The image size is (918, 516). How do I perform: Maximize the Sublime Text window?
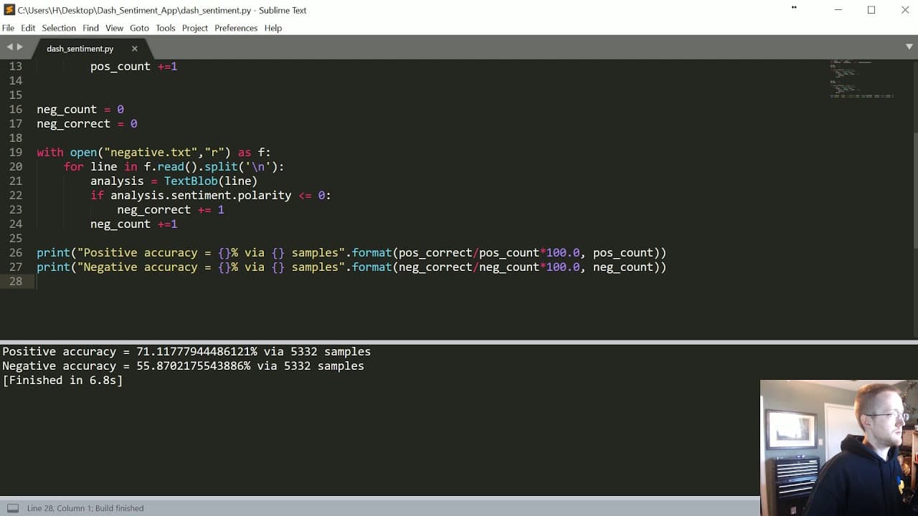pyautogui.click(x=871, y=10)
